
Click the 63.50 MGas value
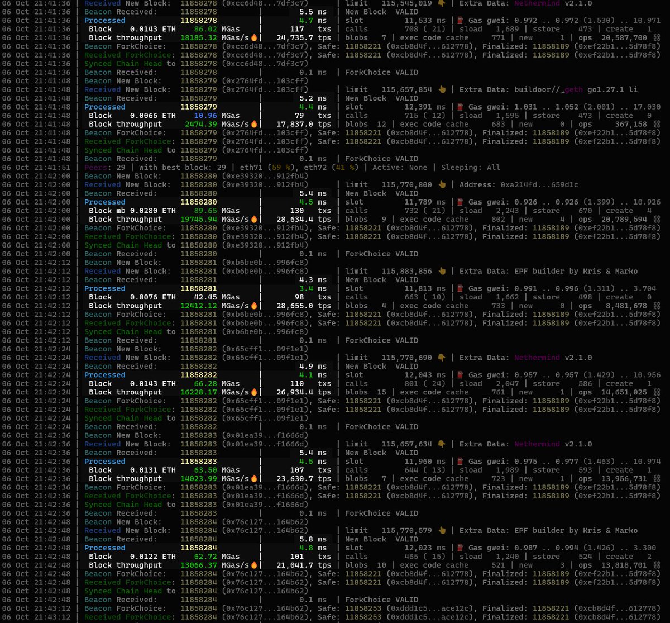click(x=206, y=470)
